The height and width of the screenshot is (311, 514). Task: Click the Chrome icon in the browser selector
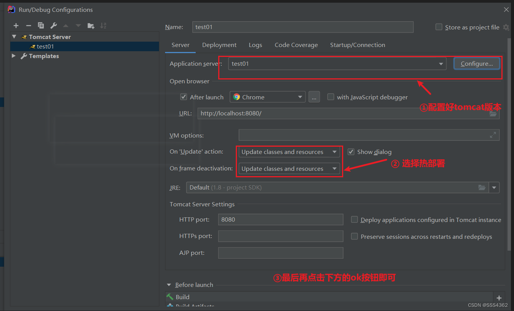[x=237, y=97]
